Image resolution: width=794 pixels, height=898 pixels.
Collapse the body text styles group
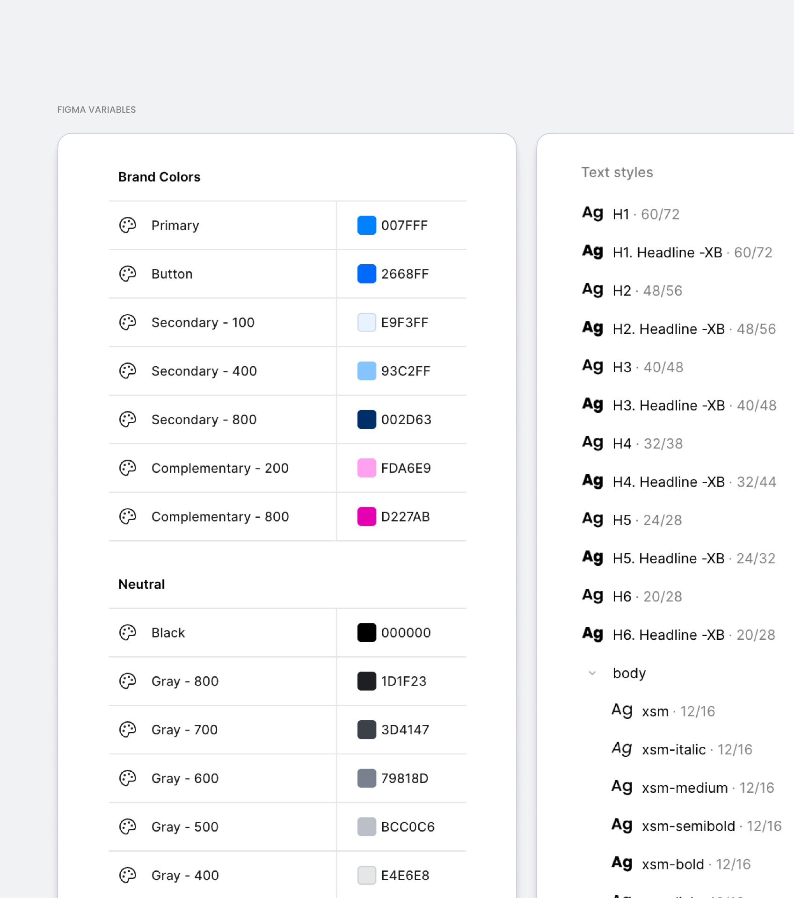point(592,673)
